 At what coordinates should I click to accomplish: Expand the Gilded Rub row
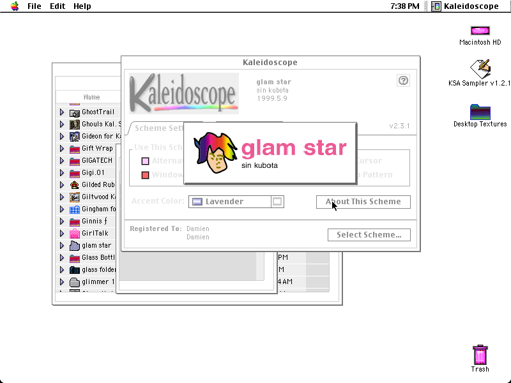pos(62,185)
